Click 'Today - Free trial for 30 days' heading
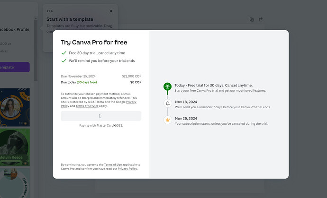 click(x=214, y=85)
